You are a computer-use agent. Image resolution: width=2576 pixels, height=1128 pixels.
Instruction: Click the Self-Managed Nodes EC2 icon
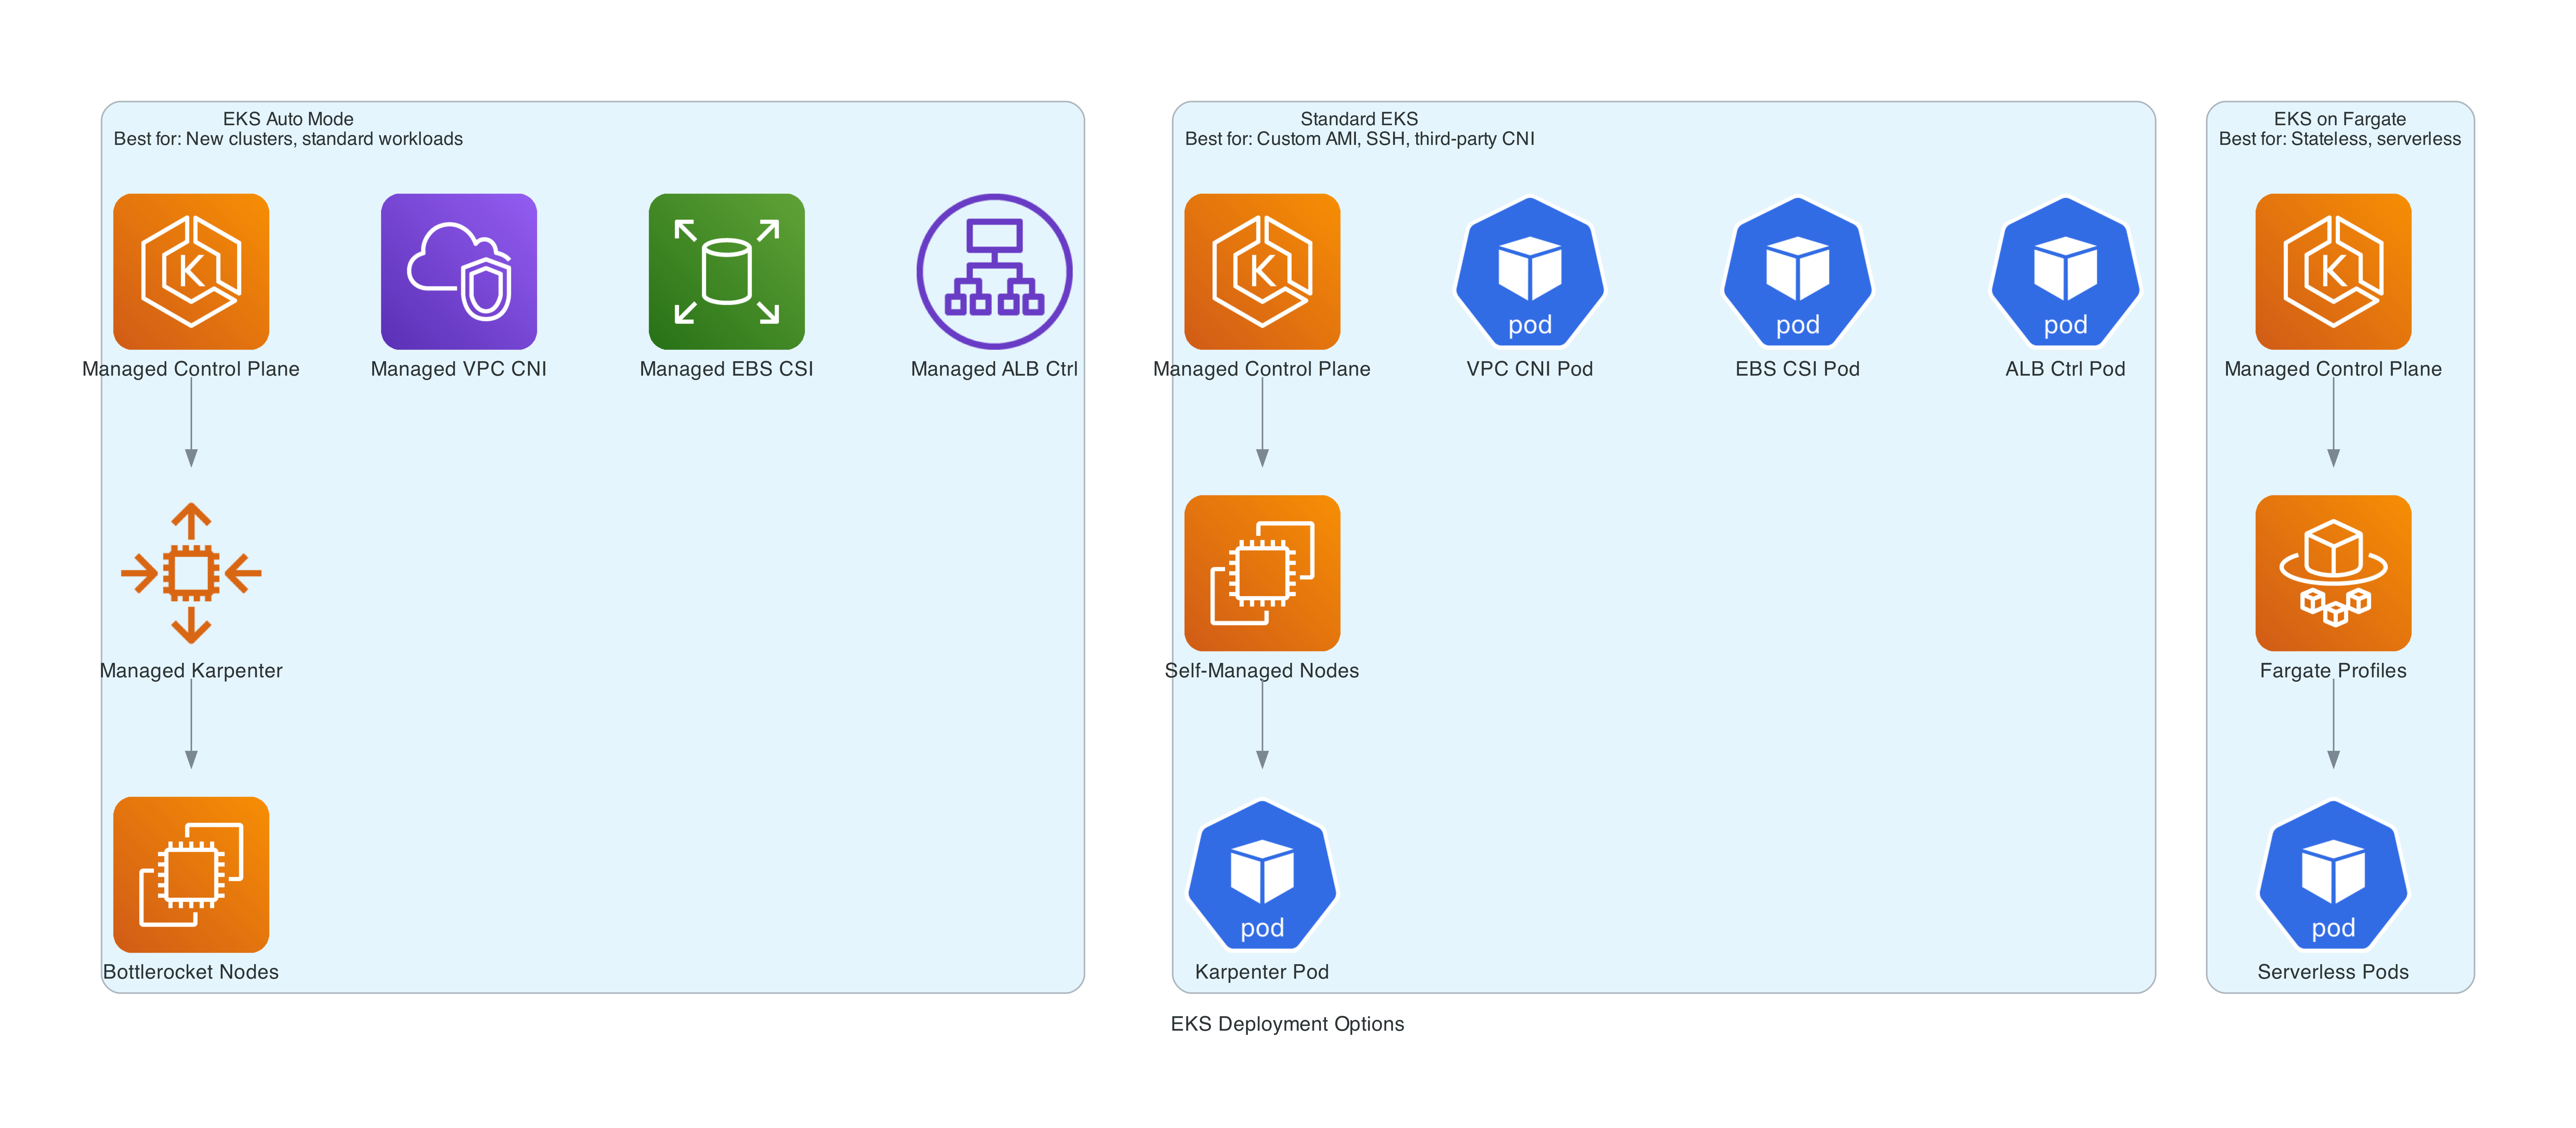coord(1262,573)
